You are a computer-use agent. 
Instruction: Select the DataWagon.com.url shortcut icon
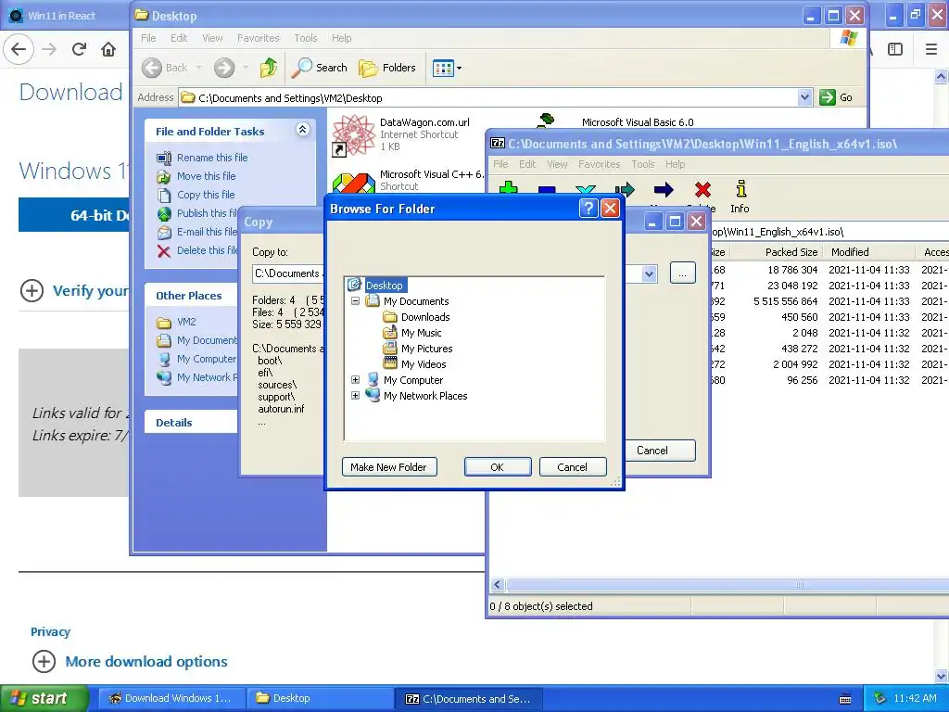click(353, 134)
